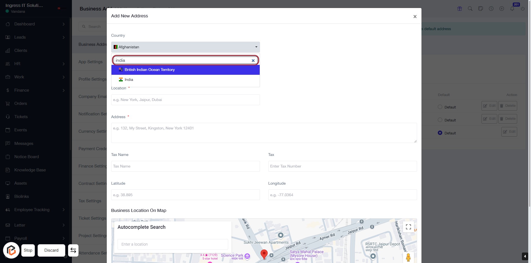Click the plus circle quick-add icon
531x263 pixels.
(x=502, y=9)
